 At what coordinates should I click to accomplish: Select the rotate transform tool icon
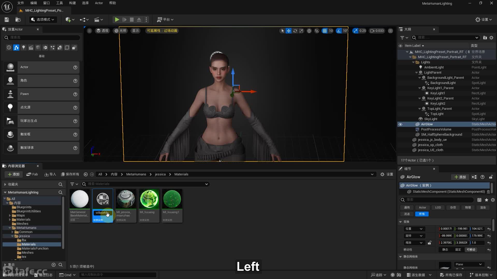coord(295,31)
